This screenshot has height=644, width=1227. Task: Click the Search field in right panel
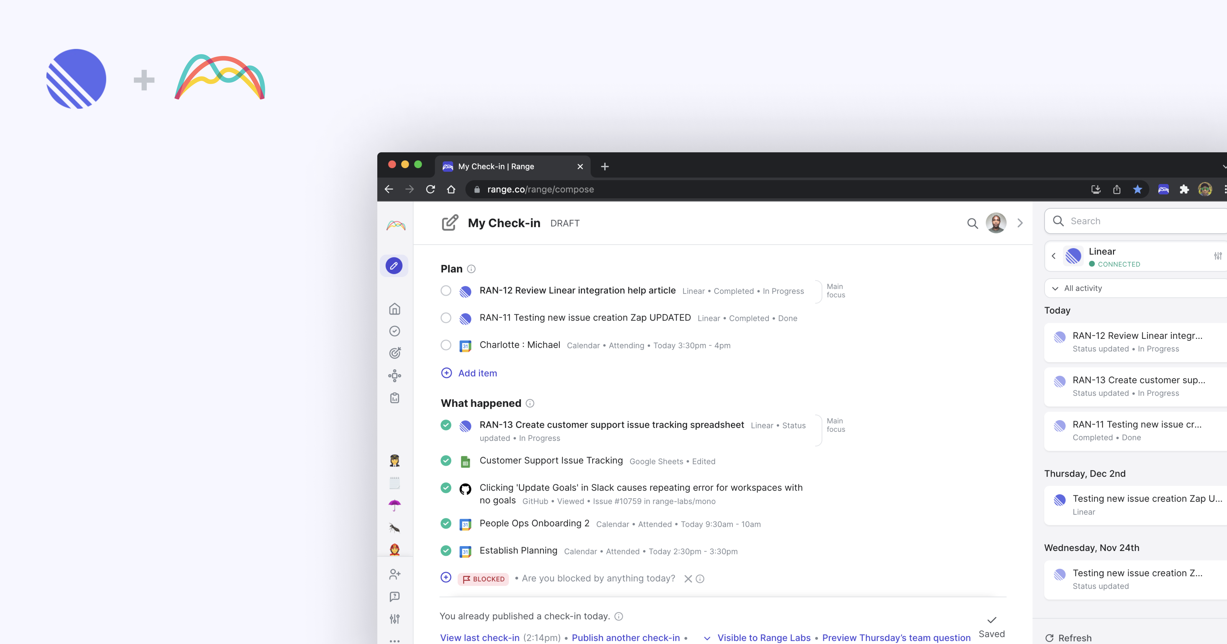1136,221
